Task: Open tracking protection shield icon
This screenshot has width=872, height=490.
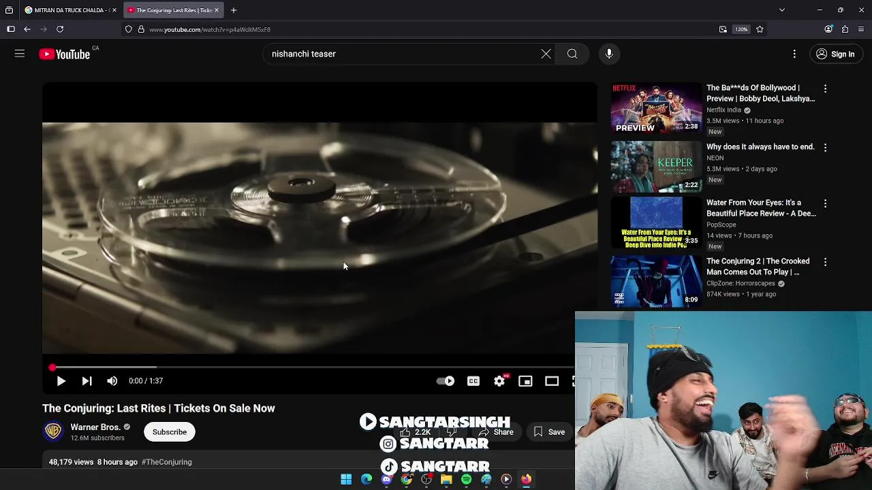Action: (128, 29)
